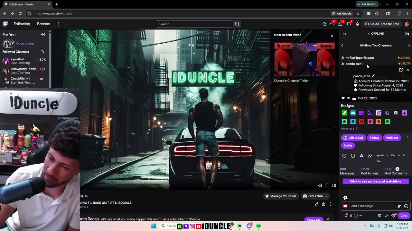Play iDuncle's Channel Trailer thumbnail

pyautogui.click(x=304, y=60)
